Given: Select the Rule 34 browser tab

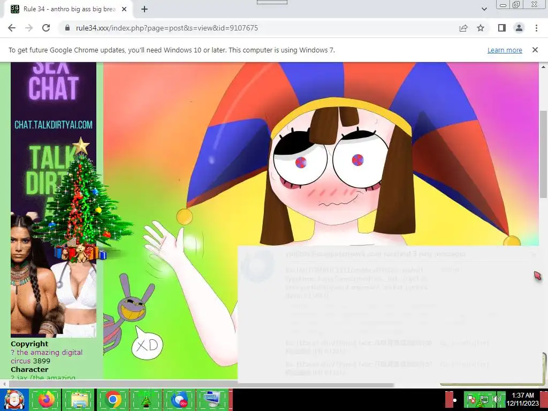Looking at the screenshot, I should (x=68, y=9).
